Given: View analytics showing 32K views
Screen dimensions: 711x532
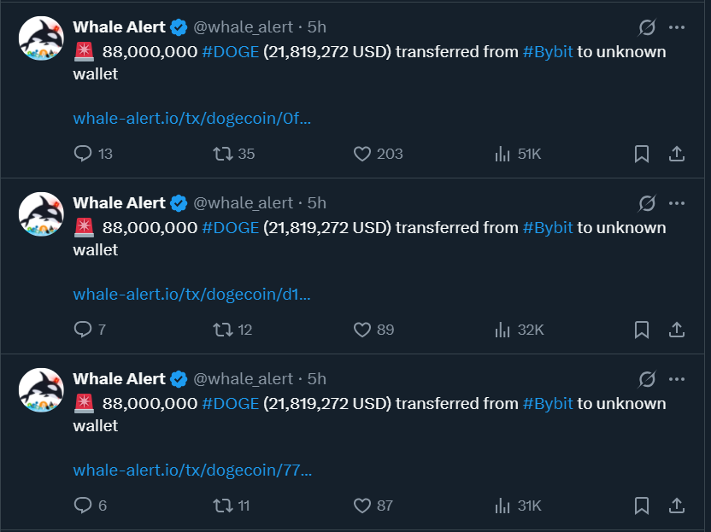Looking at the screenshot, I should (x=519, y=330).
